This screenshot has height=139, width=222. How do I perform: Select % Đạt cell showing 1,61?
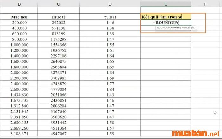pos(110,50)
